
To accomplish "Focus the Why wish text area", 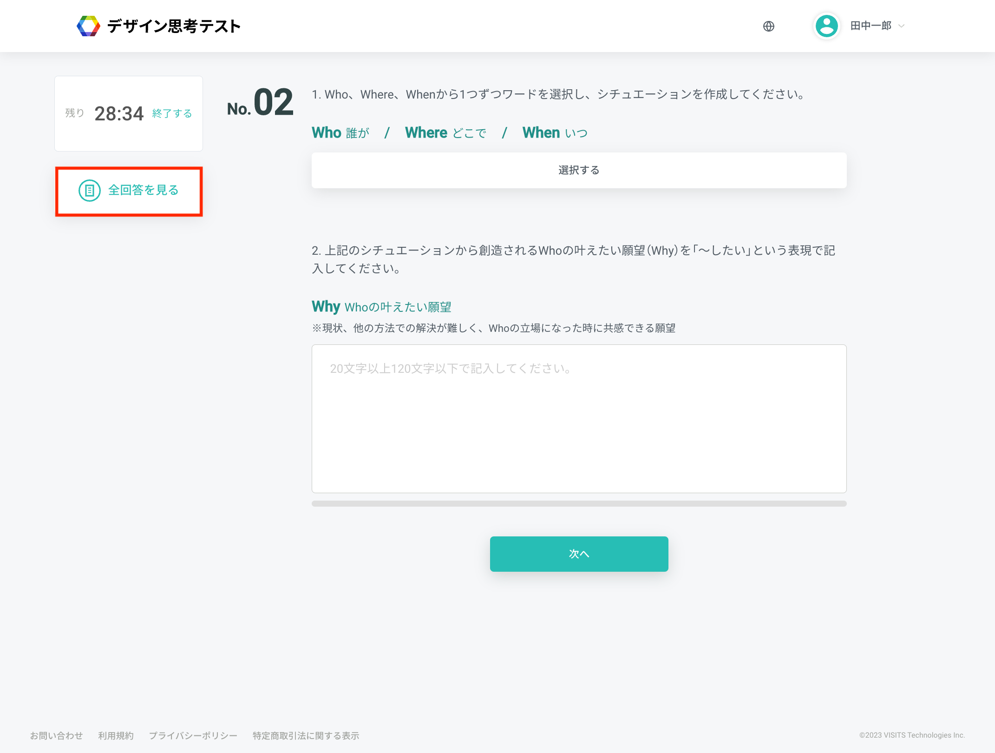I will point(578,418).
